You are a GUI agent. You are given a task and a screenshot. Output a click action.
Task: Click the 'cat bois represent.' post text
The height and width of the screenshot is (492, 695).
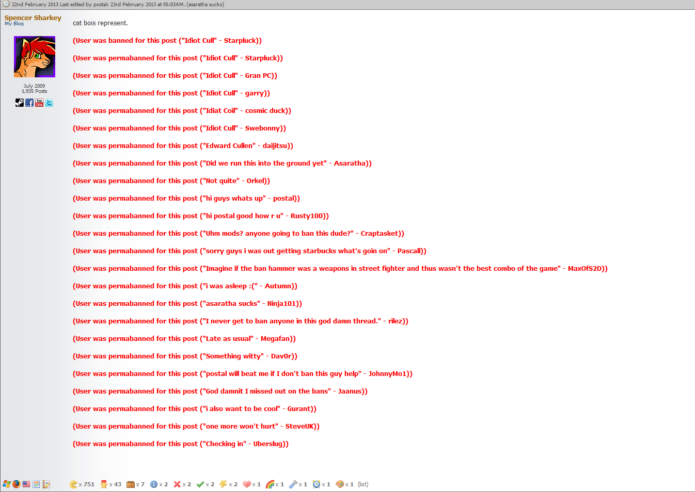[100, 23]
